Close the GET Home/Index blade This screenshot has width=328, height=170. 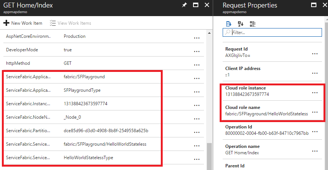pos(207,5)
